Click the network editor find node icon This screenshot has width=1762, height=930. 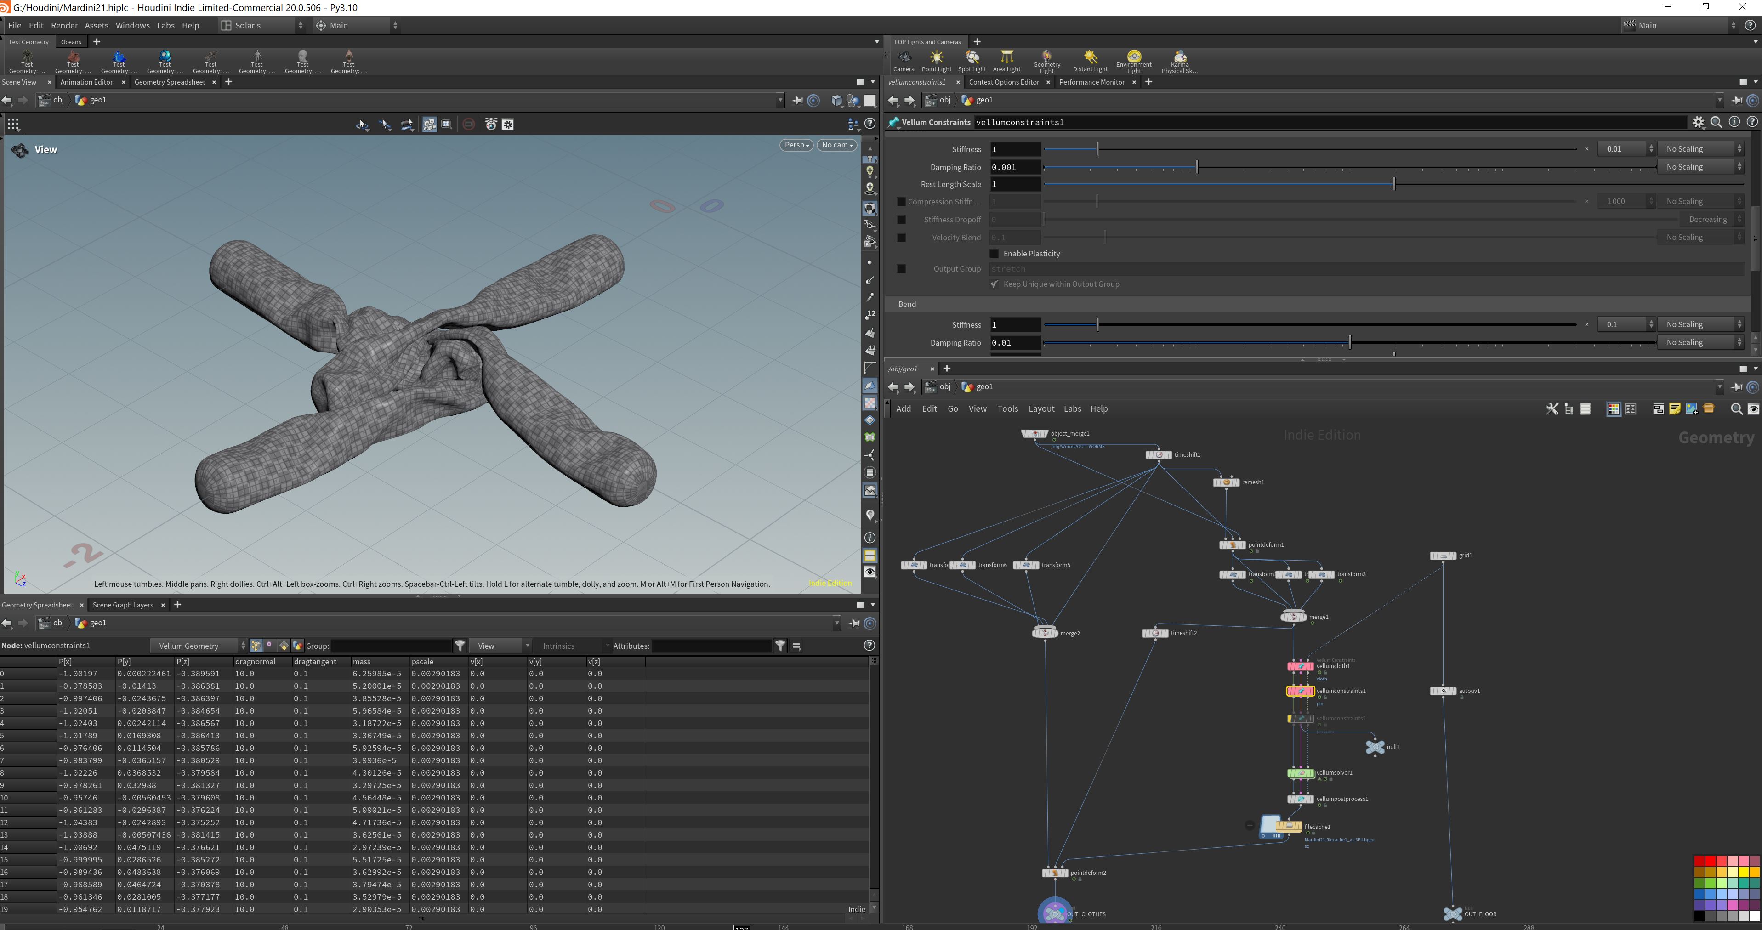tap(1736, 409)
